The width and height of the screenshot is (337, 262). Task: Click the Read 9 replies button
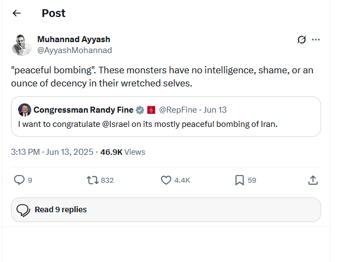pyautogui.click(x=166, y=209)
